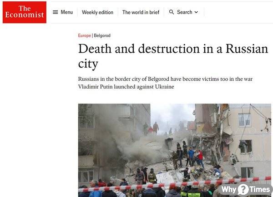Screen dimensions: 273x197
Task: Click The Economist red logo
Action: [x=25, y=12]
